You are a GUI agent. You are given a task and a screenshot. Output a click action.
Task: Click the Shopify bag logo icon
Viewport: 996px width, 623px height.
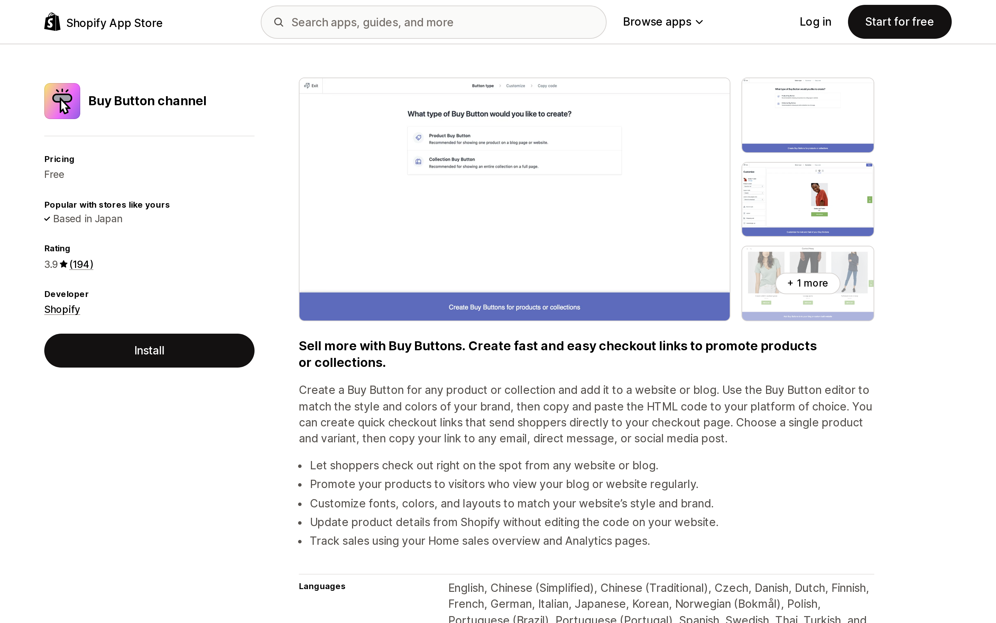(52, 22)
